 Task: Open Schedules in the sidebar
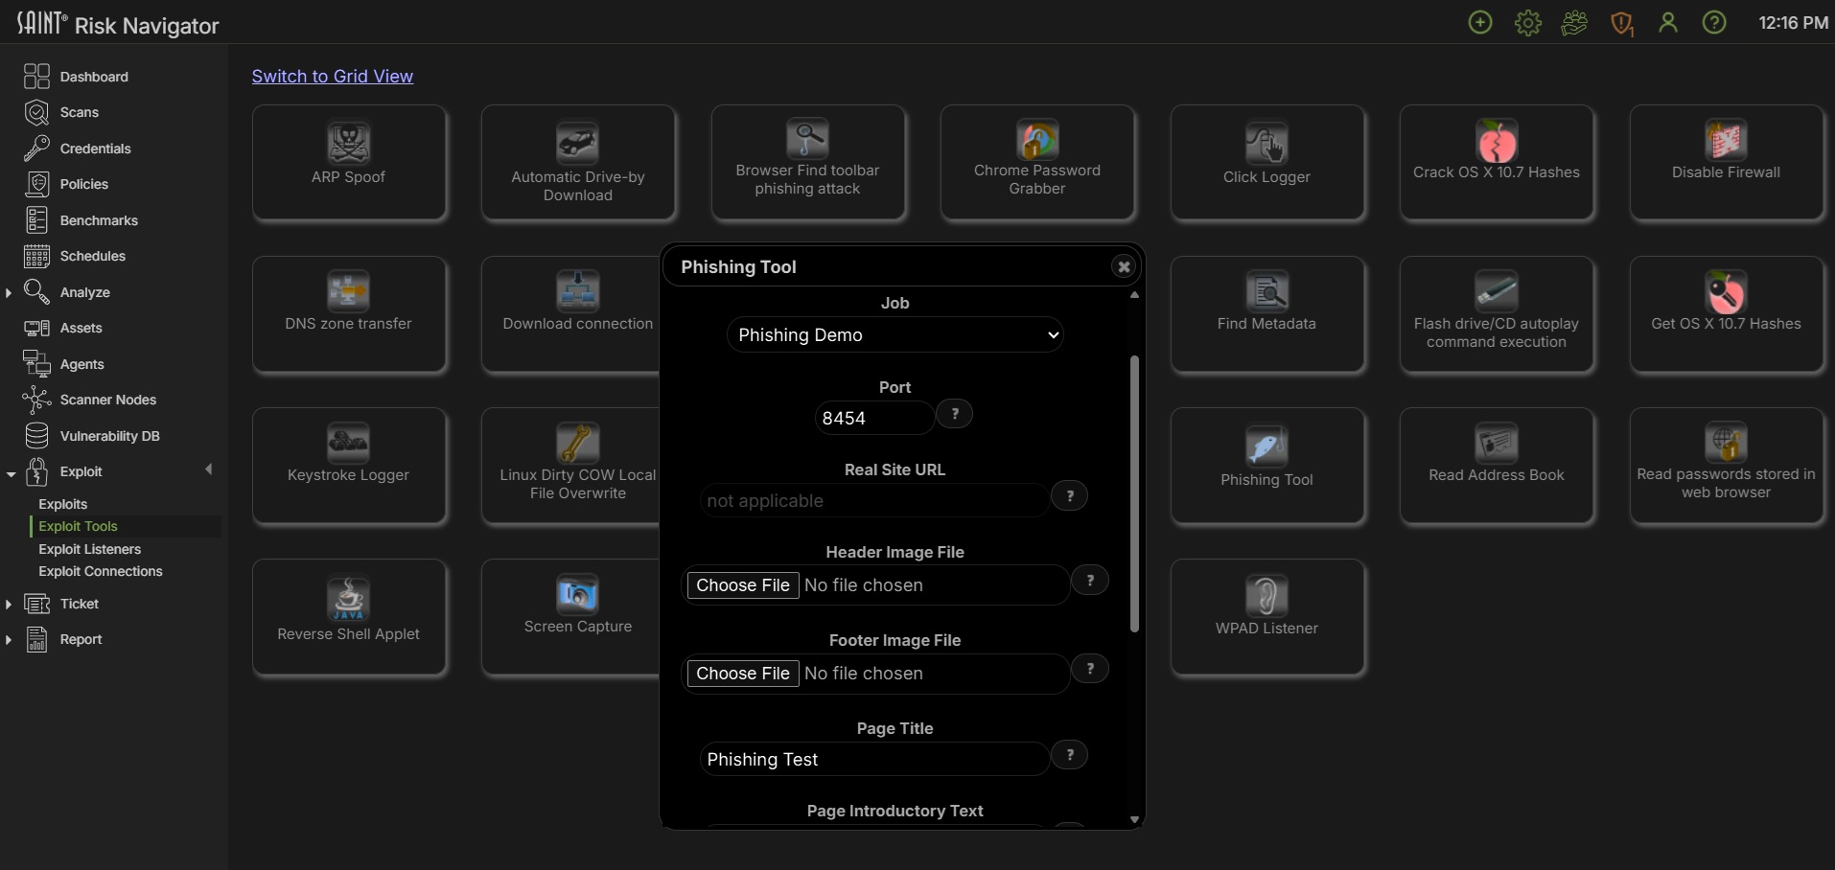(x=93, y=256)
